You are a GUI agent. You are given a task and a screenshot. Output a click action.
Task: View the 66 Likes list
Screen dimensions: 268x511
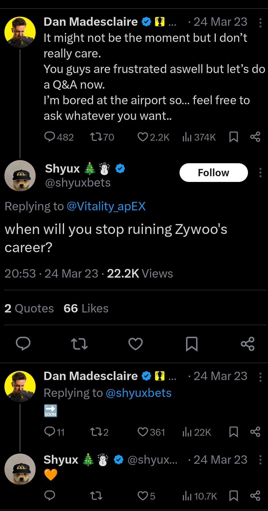point(86,308)
